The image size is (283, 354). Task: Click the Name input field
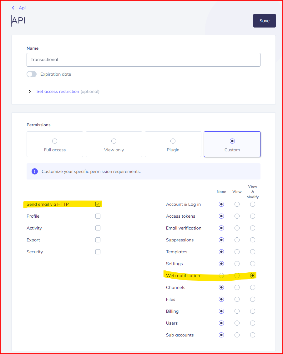pos(143,59)
